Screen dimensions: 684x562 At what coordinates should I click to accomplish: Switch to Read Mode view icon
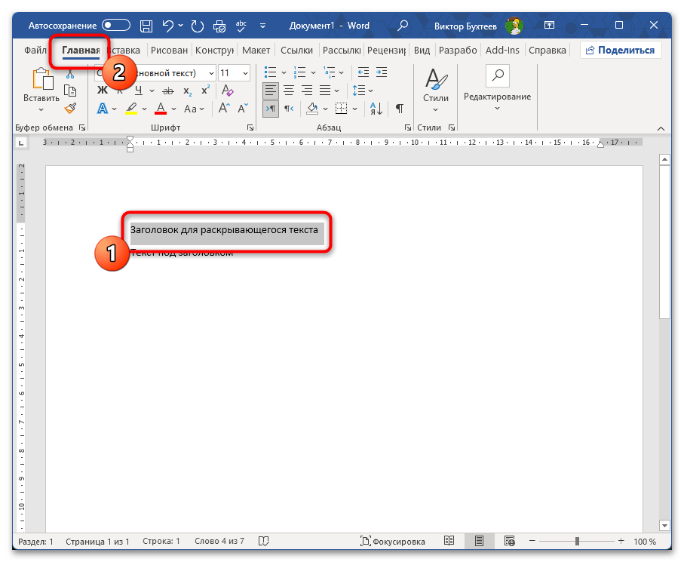tap(449, 542)
